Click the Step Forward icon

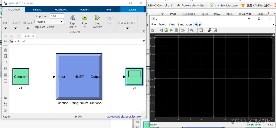point(97,18)
